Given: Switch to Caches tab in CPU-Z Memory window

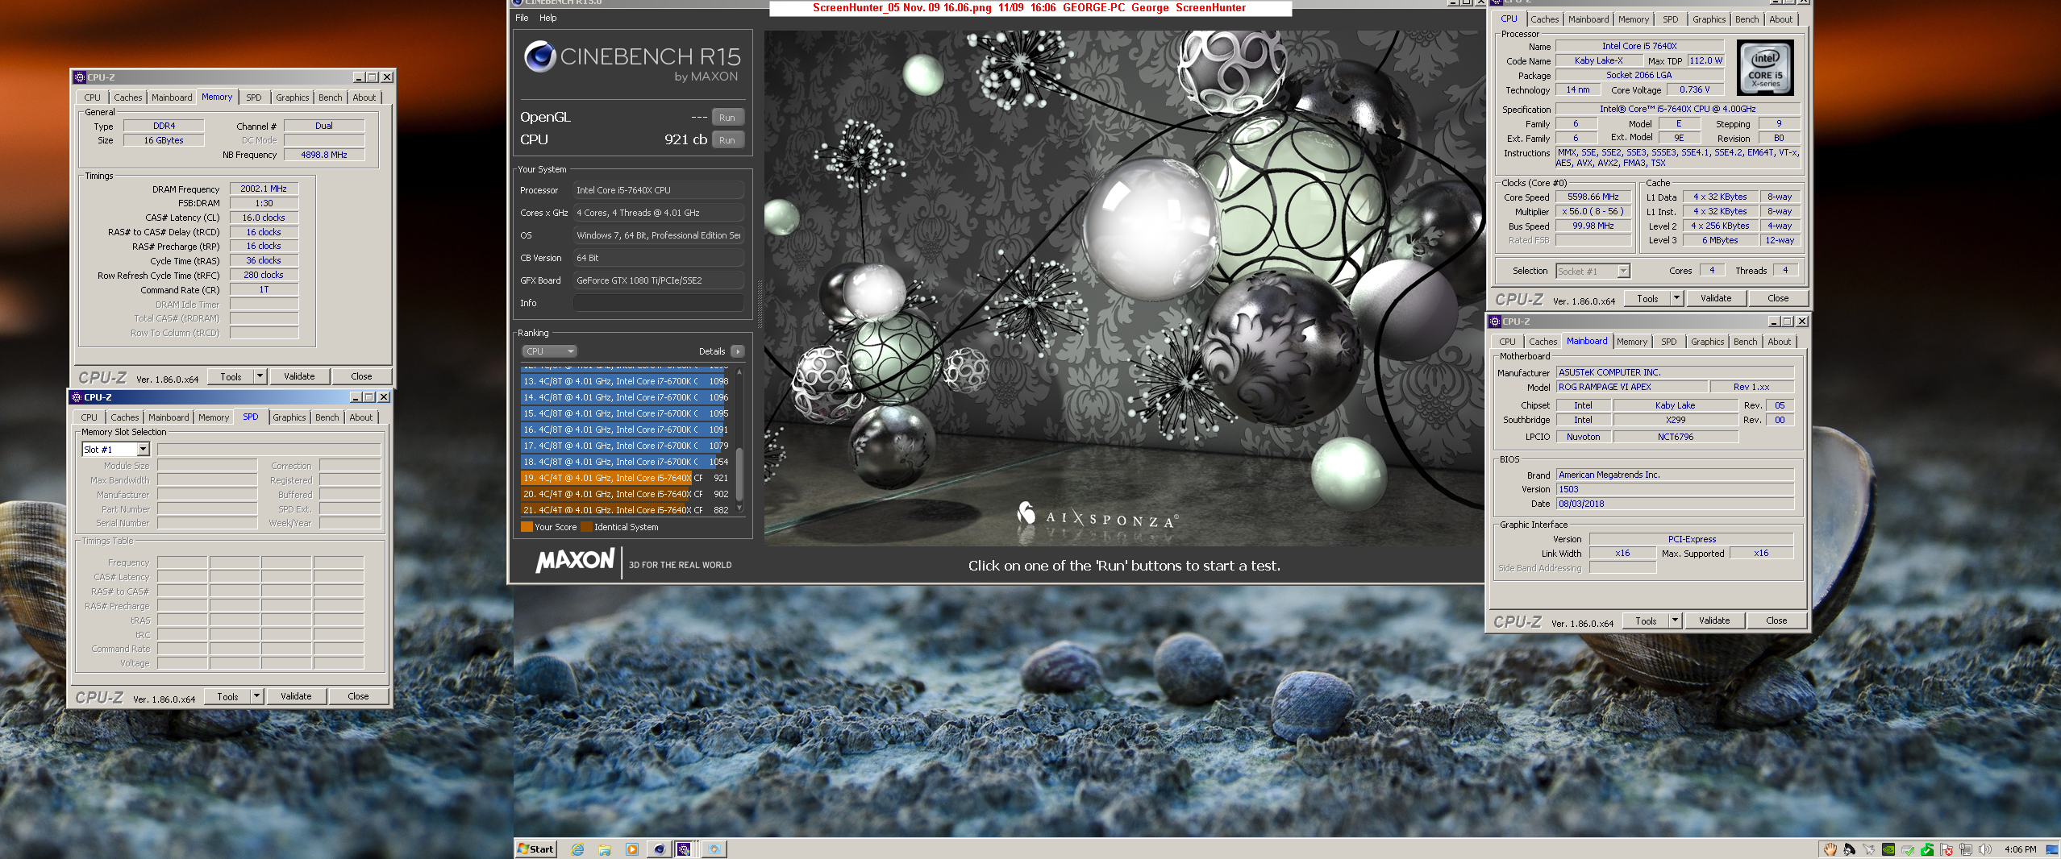Looking at the screenshot, I should point(127,98).
